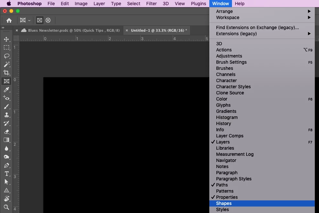Close the Blues Newsletter.psdc tab

coord(17,30)
